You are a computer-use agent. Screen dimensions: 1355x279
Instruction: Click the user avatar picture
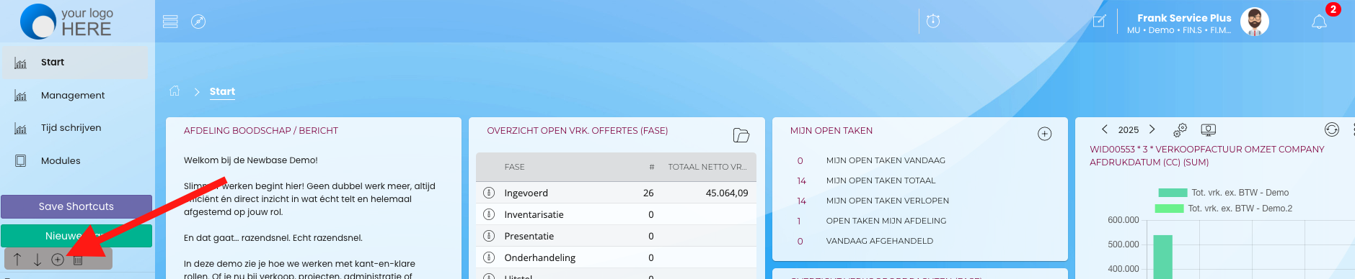[1255, 22]
